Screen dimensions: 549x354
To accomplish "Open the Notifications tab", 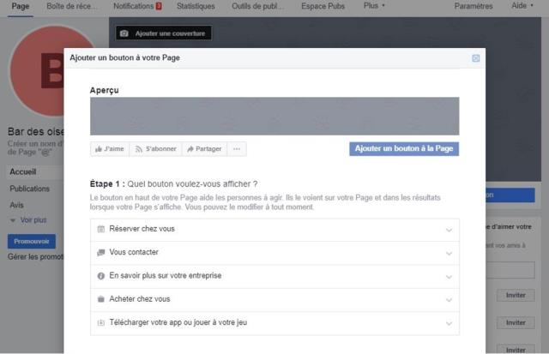I will click(x=137, y=6).
